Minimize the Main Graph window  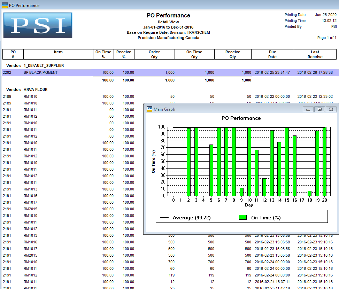[308, 109]
